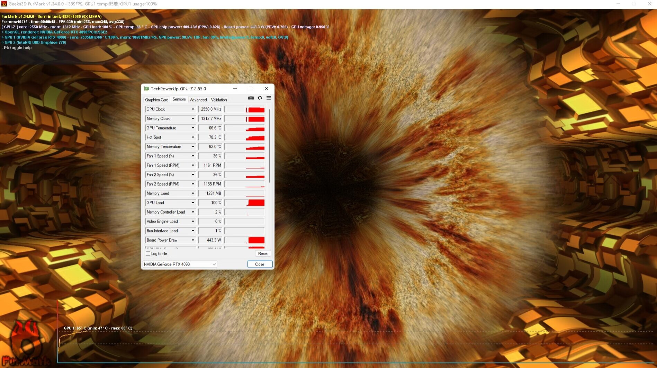
Task: Open the Fan 2 Speed (RPM) dropdown
Action: coord(193,184)
